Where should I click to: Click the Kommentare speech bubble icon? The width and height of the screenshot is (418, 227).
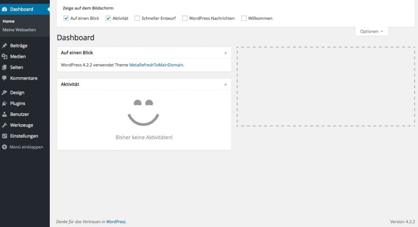pyautogui.click(x=4, y=78)
